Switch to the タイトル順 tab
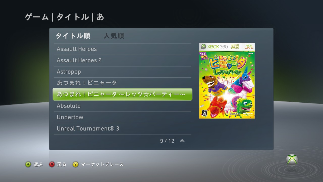Viewport: 323px width, 182px height. pyautogui.click(x=73, y=36)
